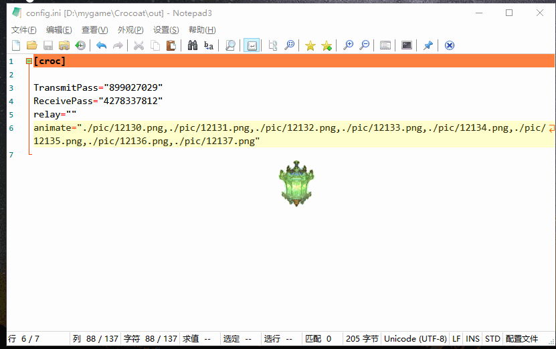
Task: Click on the TransmitPass line in editor
Action: click(x=98, y=88)
